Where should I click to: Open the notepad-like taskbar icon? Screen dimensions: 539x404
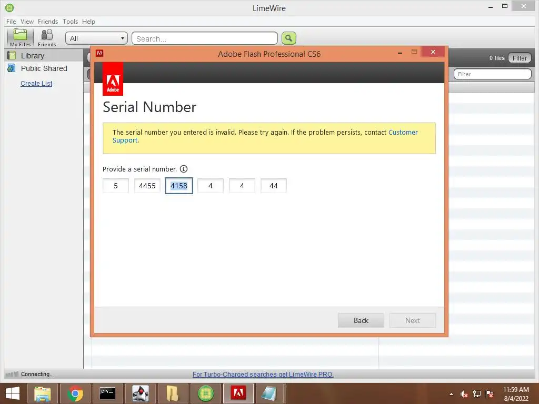[269, 393]
